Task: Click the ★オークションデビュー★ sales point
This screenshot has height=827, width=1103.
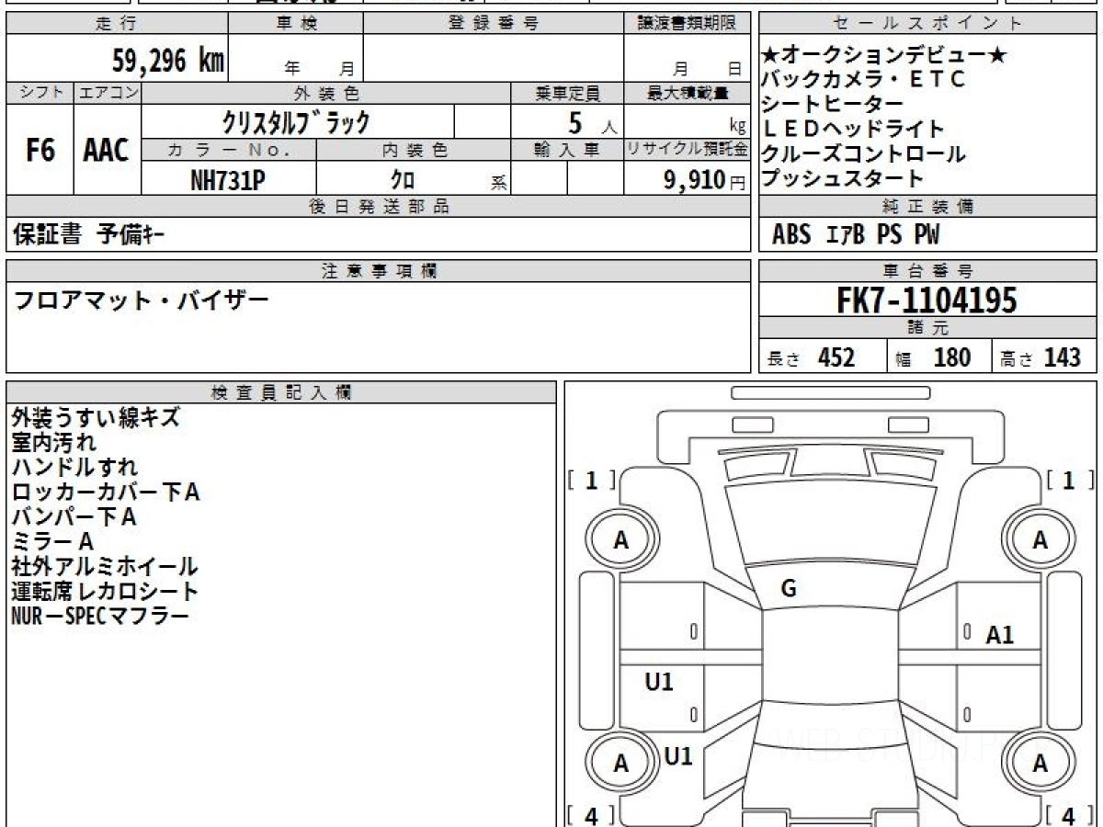Action: point(884,56)
